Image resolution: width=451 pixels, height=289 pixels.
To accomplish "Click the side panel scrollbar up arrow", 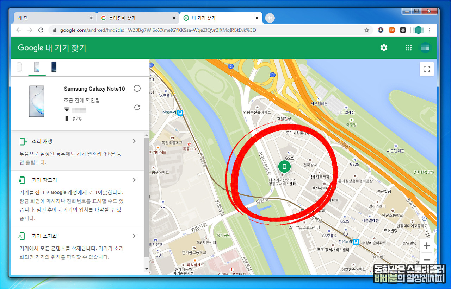I will tap(147, 134).
